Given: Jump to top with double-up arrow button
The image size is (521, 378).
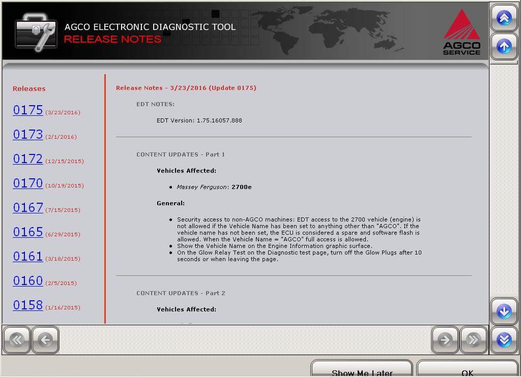Looking at the screenshot, I should point(504,18).
